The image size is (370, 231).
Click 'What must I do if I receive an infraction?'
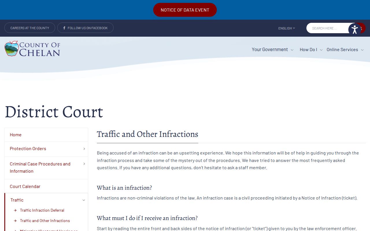tap(147, 218)
